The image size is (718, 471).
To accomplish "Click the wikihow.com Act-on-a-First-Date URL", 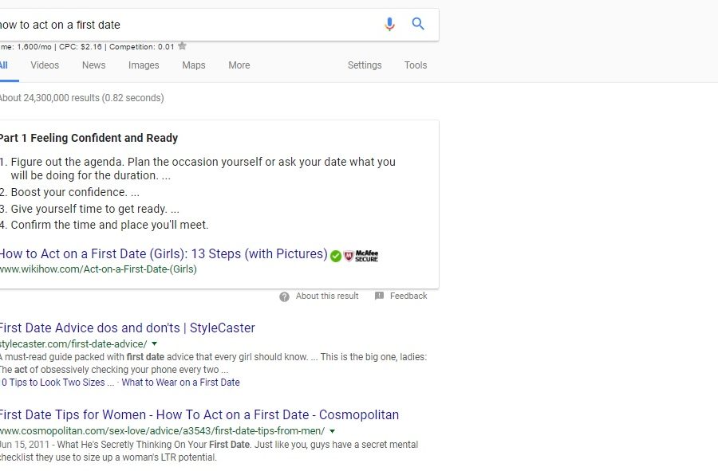I will 98,269.
